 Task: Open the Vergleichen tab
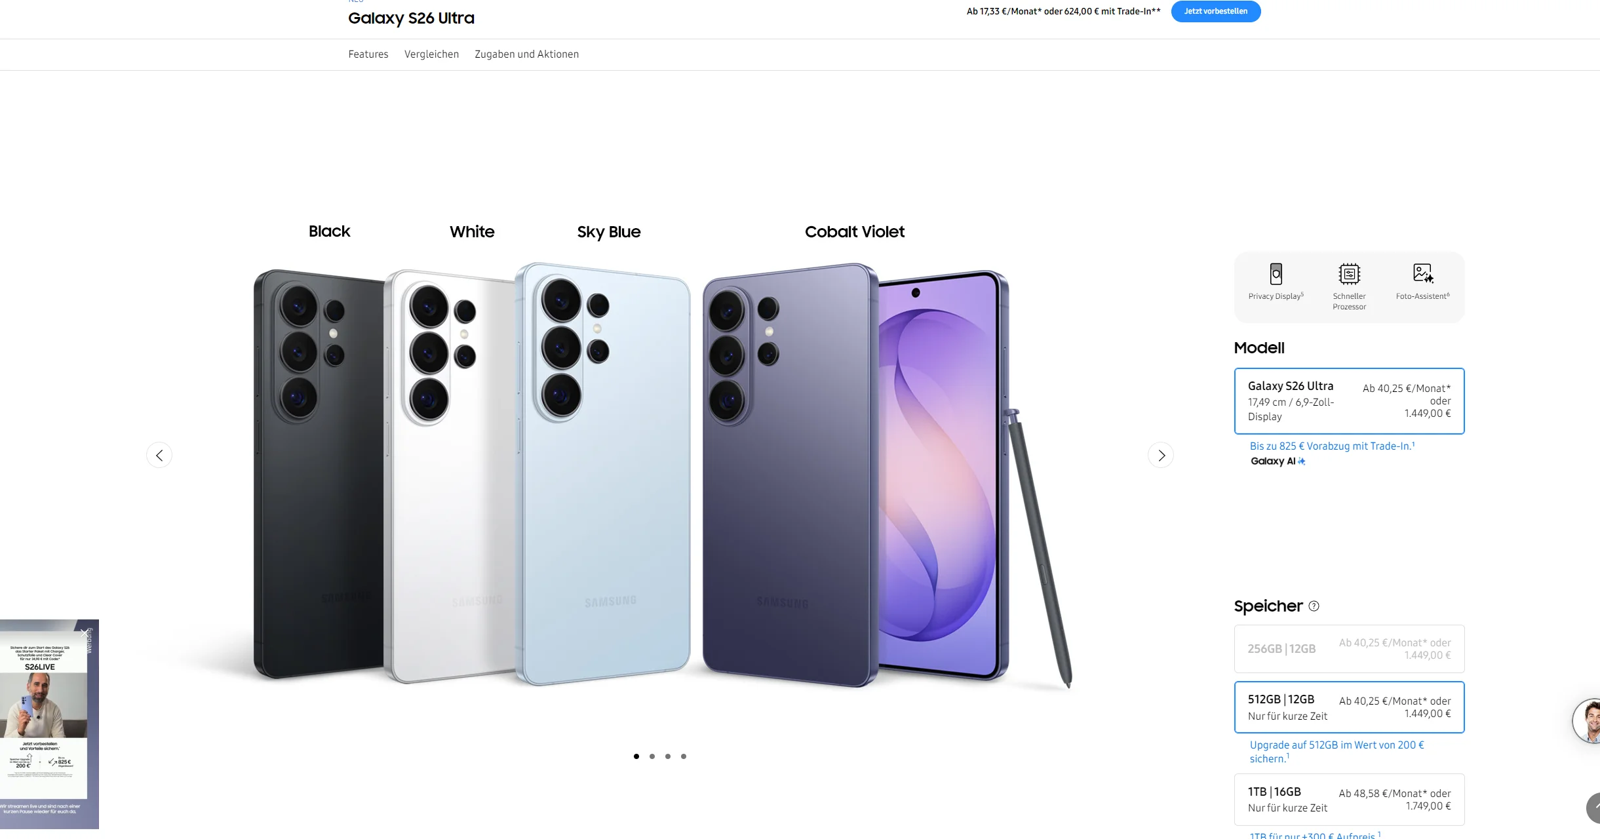431,54
